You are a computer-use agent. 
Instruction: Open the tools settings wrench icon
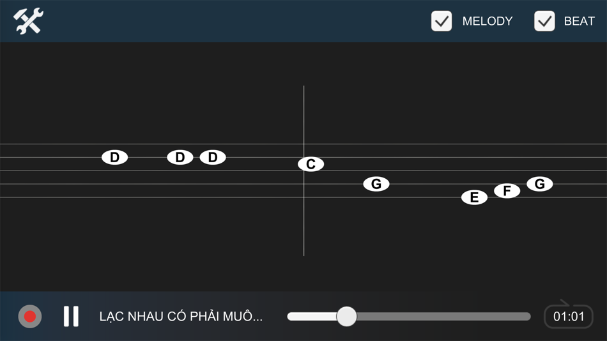point(28,21)
